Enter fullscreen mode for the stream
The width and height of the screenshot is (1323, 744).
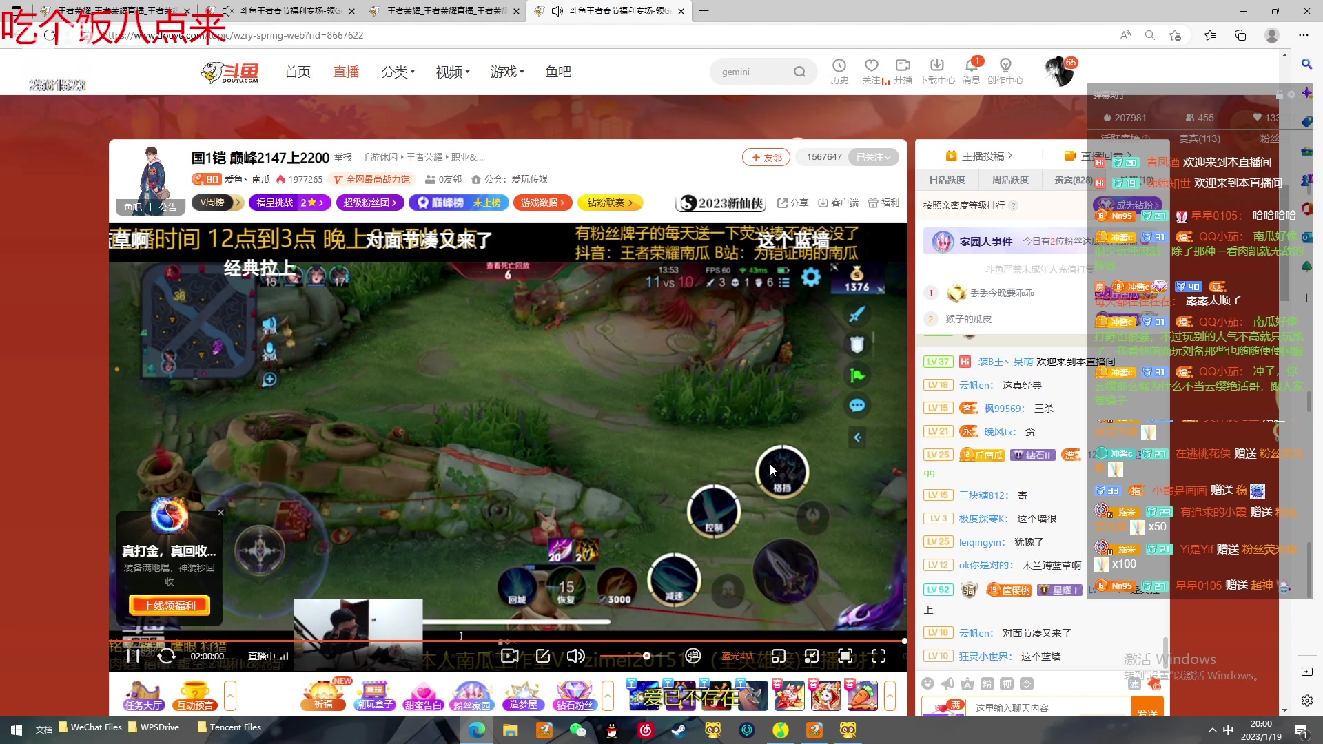point(879,655)
